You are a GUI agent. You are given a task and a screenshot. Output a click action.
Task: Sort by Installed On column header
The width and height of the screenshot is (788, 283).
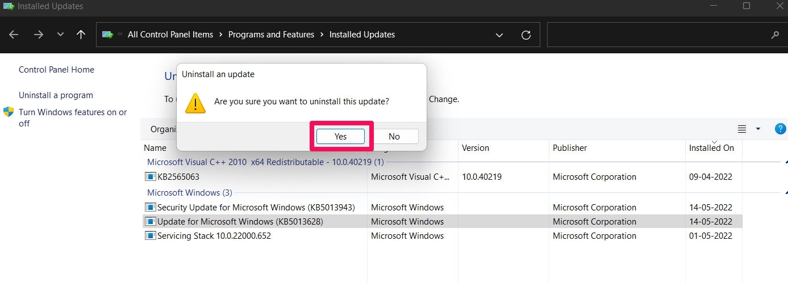(711, 148)
